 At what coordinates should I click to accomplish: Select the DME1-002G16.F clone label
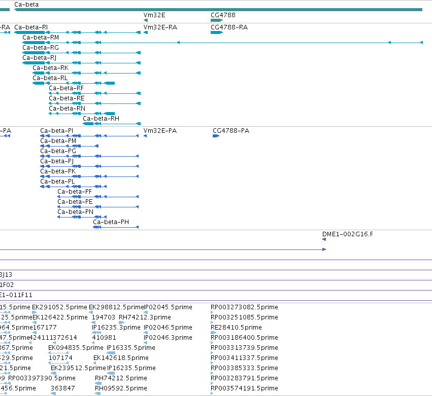[x=348, y=234]
